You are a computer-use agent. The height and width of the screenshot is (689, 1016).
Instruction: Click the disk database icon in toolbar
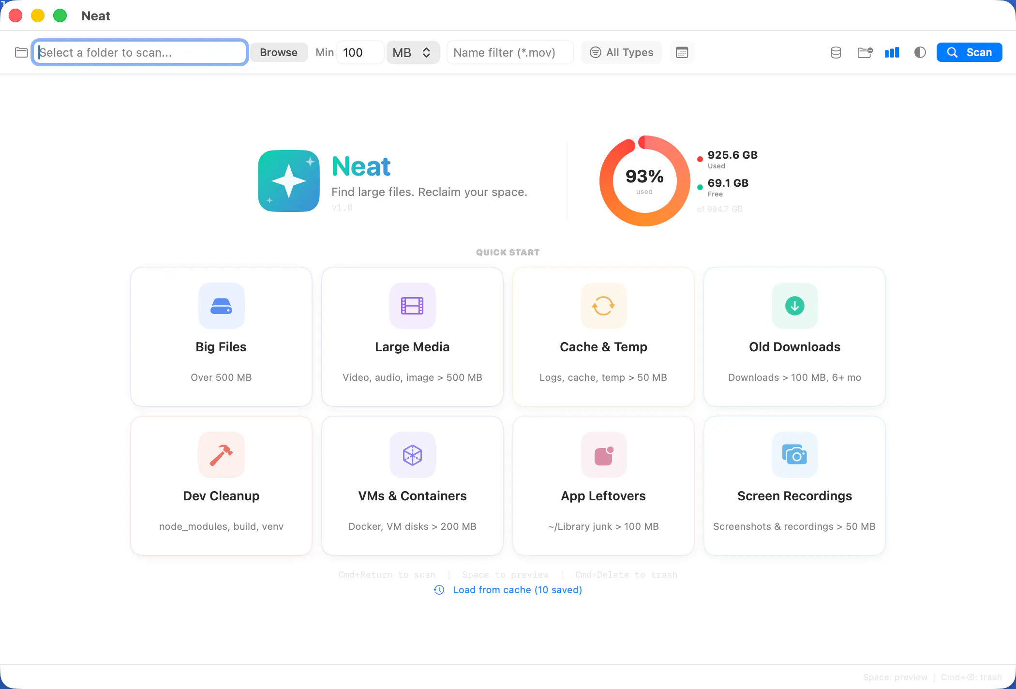click(836, 52)
